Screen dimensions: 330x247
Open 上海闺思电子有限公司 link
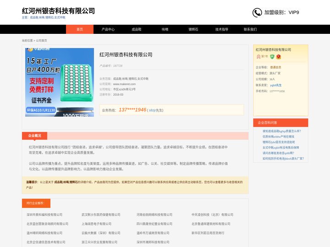[x=96, y=224]
